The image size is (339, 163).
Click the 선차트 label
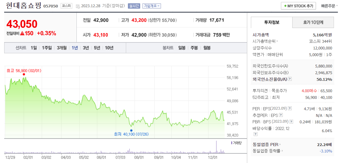21,48
